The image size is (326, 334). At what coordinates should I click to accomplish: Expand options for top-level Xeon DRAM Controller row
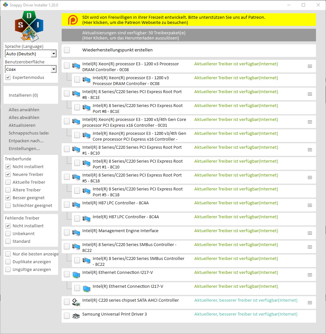(310, 67)
